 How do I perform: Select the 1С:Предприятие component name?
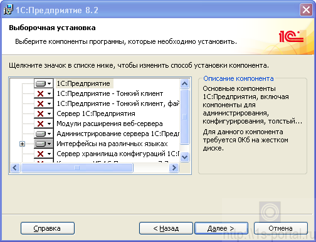[x=83, y=83]
